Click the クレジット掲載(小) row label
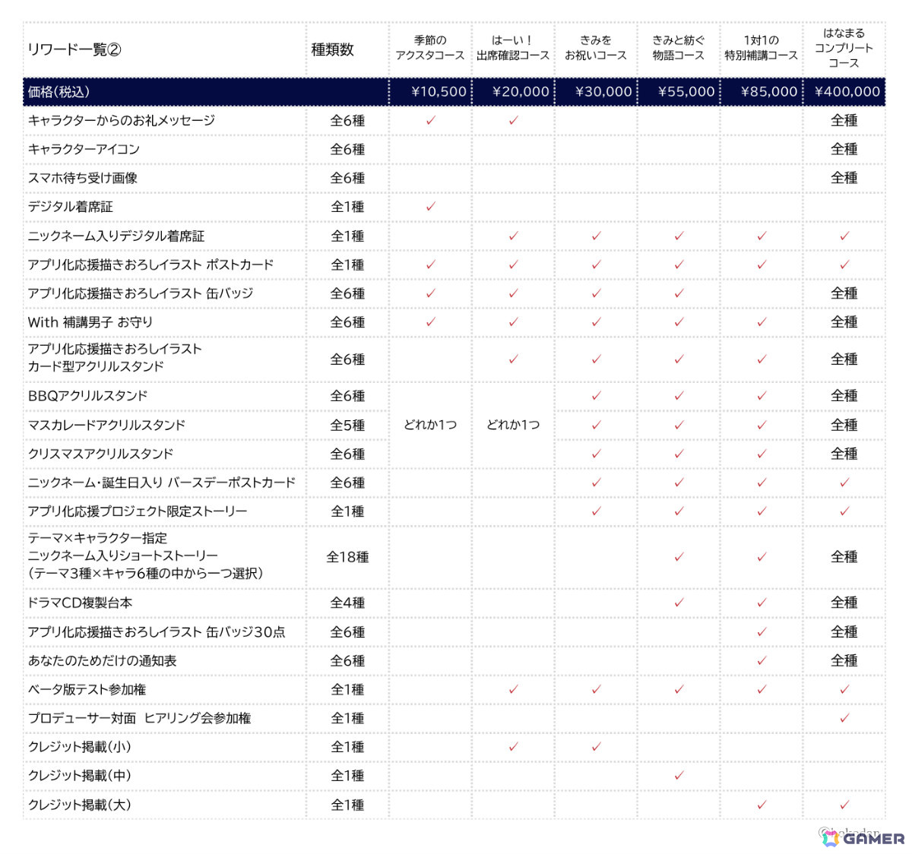Viewport: 912px width, 854px height. 79,747
